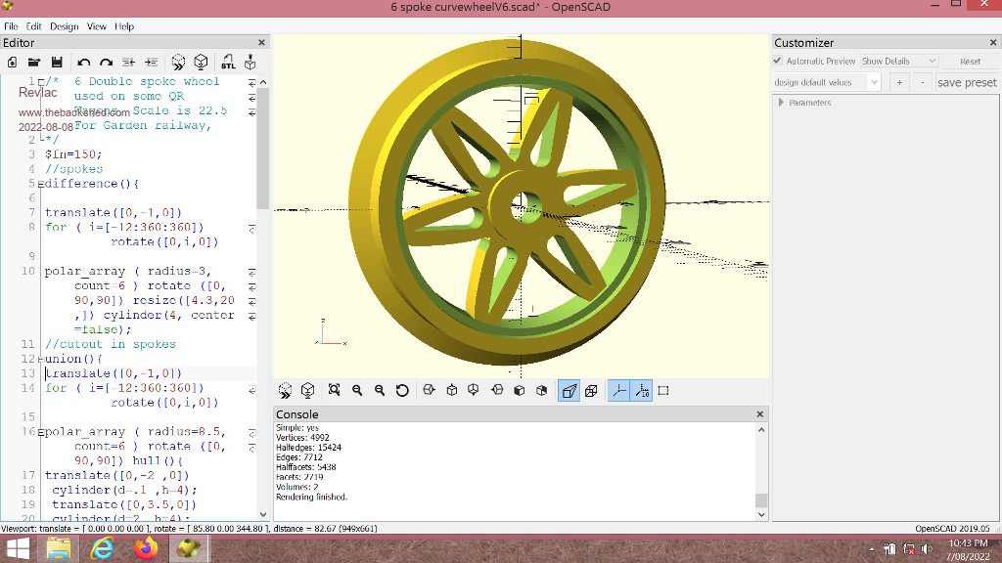Click the Undo arrow icon

point(84,62)
